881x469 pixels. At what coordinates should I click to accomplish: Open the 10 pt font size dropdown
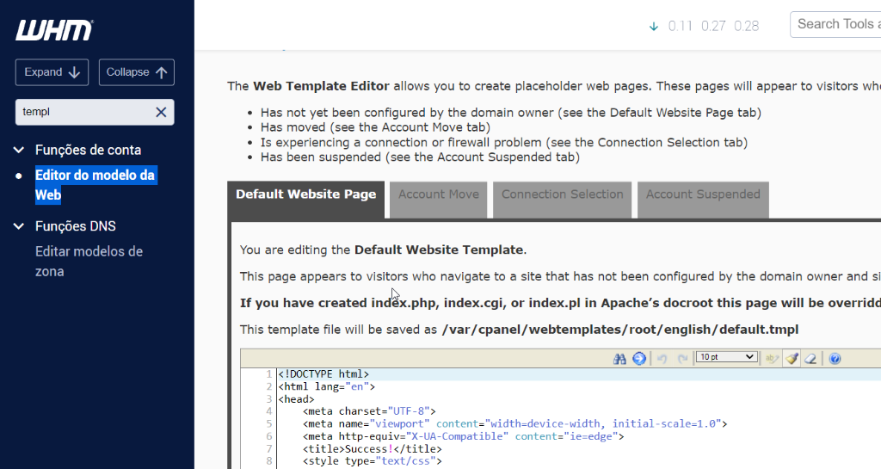point(726,357)
